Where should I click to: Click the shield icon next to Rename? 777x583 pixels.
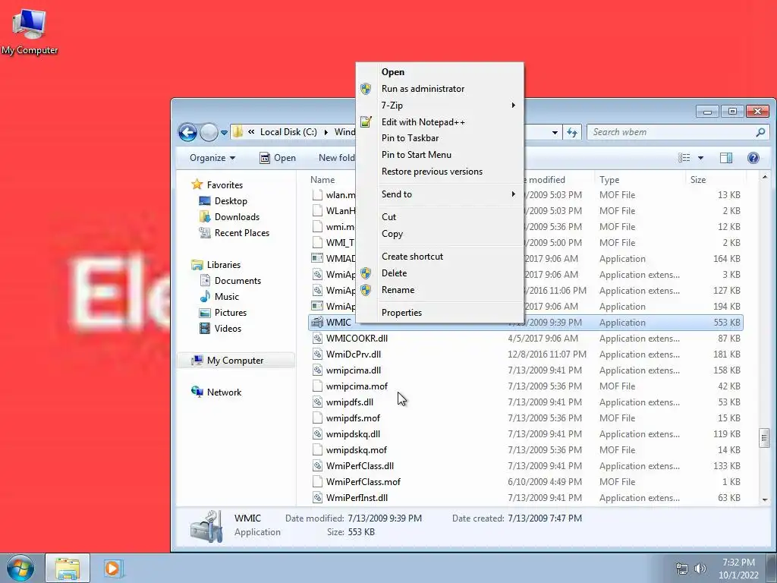[x=366, y=290]
